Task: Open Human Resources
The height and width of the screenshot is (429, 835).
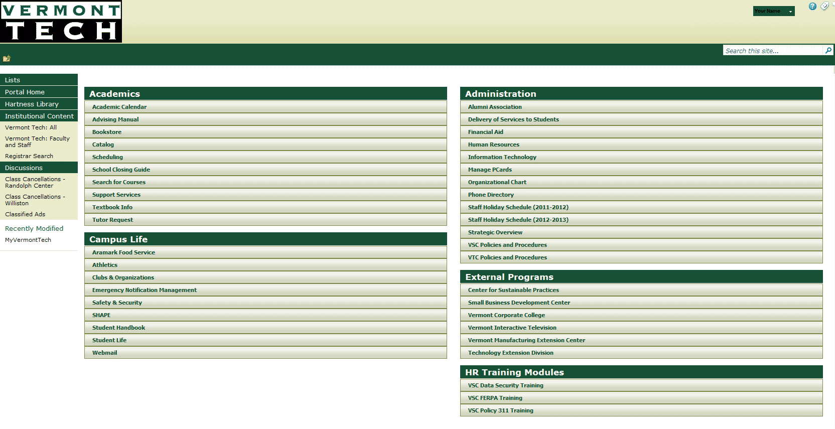Action: click(641, 145)
